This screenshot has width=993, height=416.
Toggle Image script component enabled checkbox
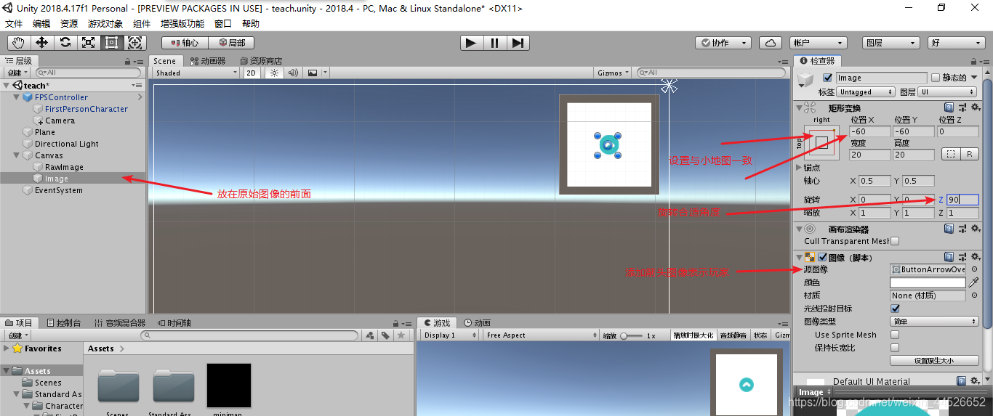coord(822,257)
